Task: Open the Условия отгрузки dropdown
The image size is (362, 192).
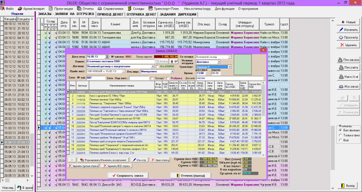Action: pos(219,62)
